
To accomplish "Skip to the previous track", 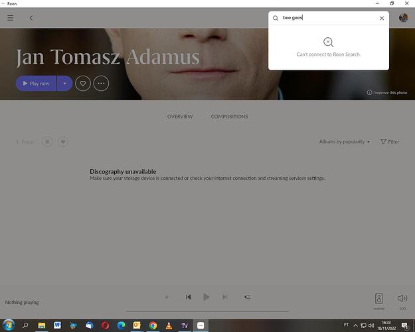I will pos(188,297).
